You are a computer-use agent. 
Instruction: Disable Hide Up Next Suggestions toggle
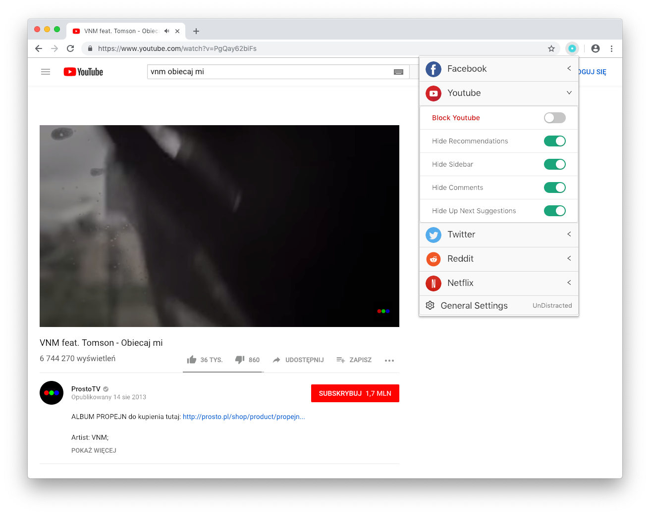[555, 211]
